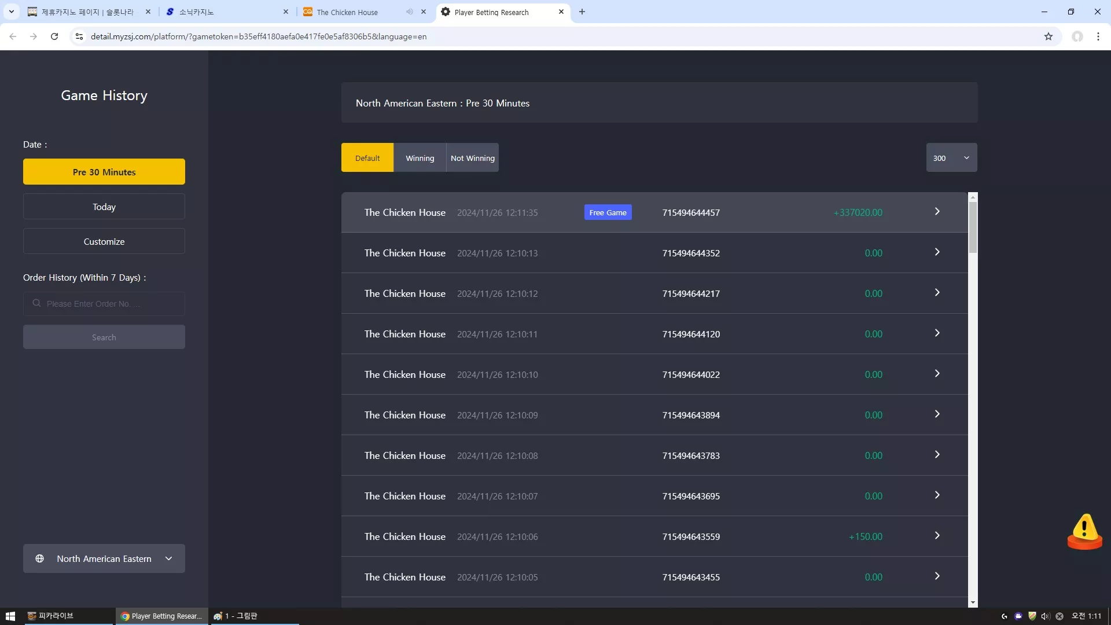This screenshot has height=625, width=1111.
Task: Click the taskbar clock 오전 1:11
Action: [1086, 616]
